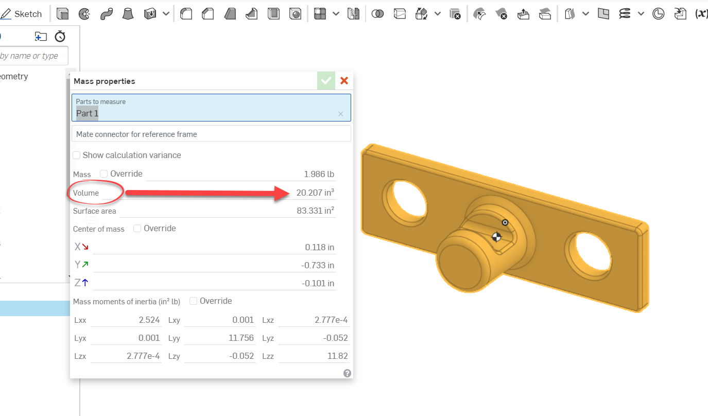Select the Extrude tool
708x416 pixels.
pyautogui.click(x=62, y=14)
